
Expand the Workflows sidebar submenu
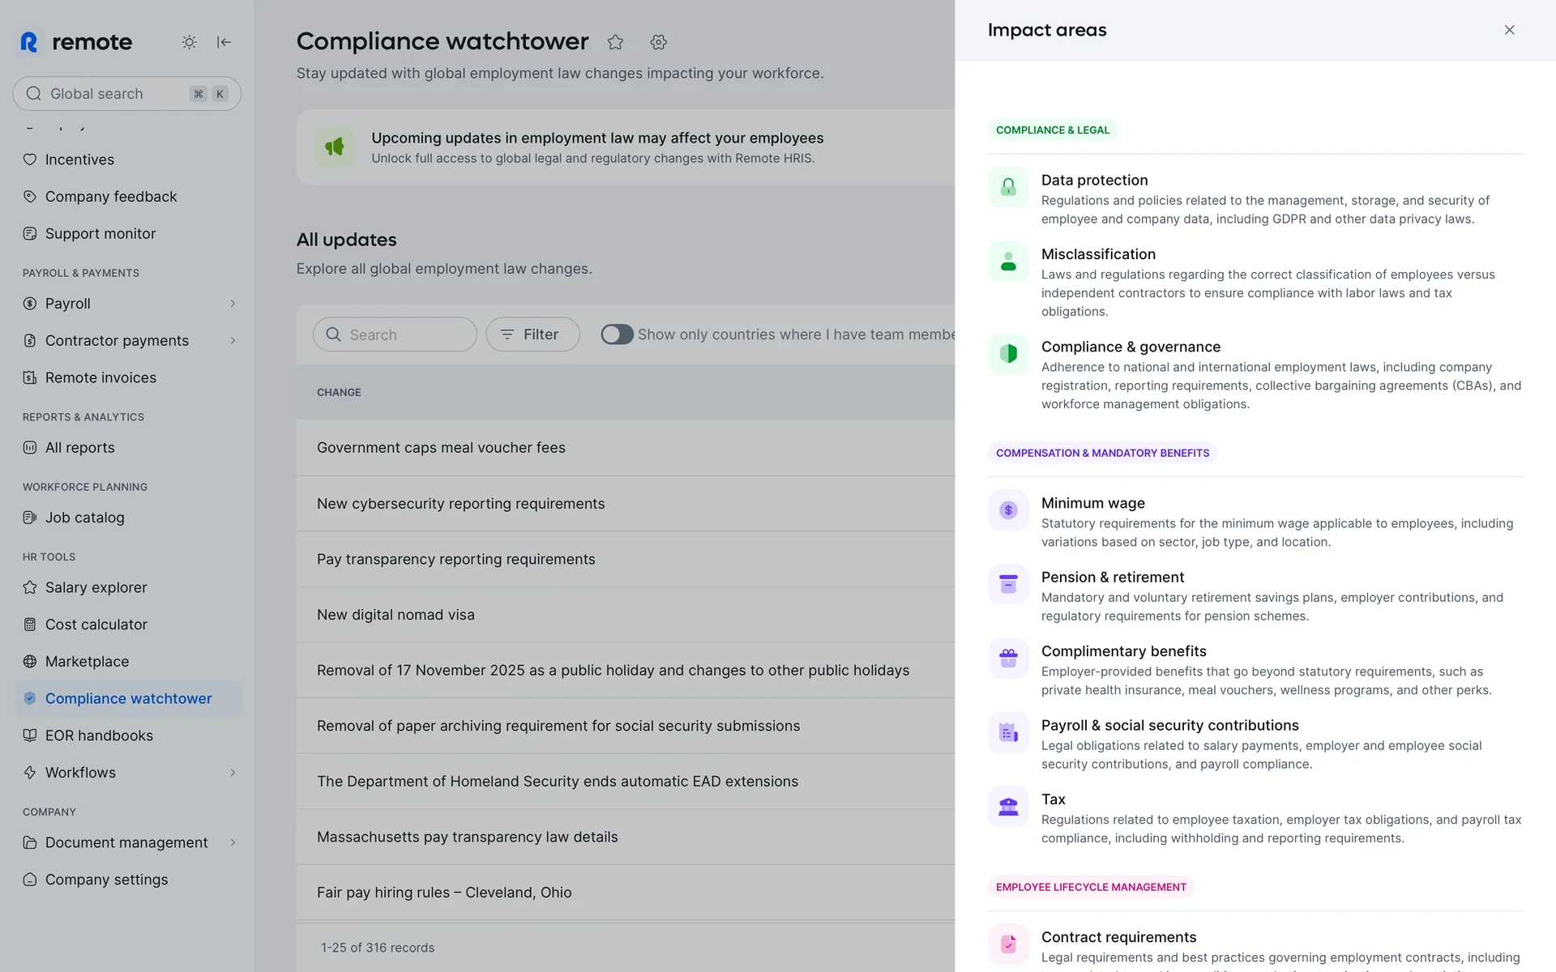pos(233,773)
